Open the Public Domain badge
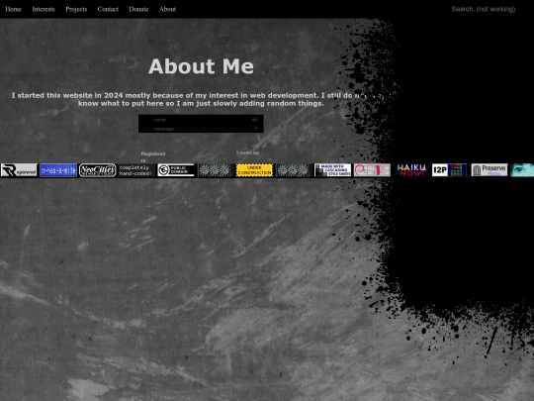Viewport: 534px width, 401px height. click(176, 170)
